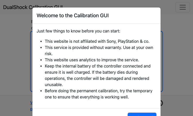Click the blue-bordered panel edge right of dialog

pos(162,61)
